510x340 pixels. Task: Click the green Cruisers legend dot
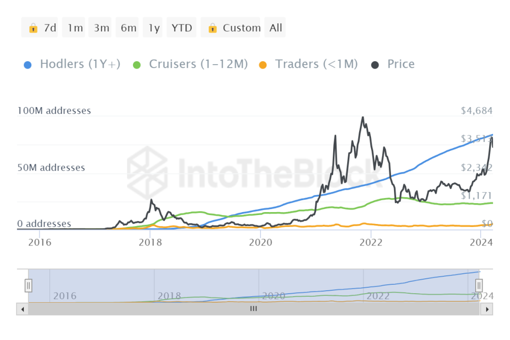(137, 64)
